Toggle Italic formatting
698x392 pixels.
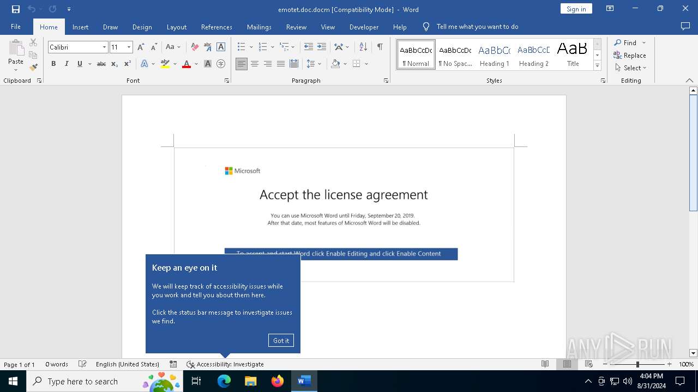pyautogui.click(x=67, y=64)
